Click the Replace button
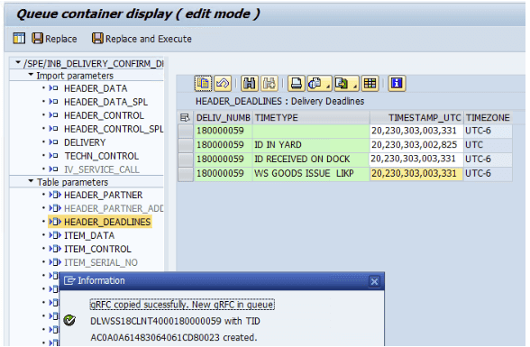This screenshot has width=530, height=347. click(x=54, y=39)
